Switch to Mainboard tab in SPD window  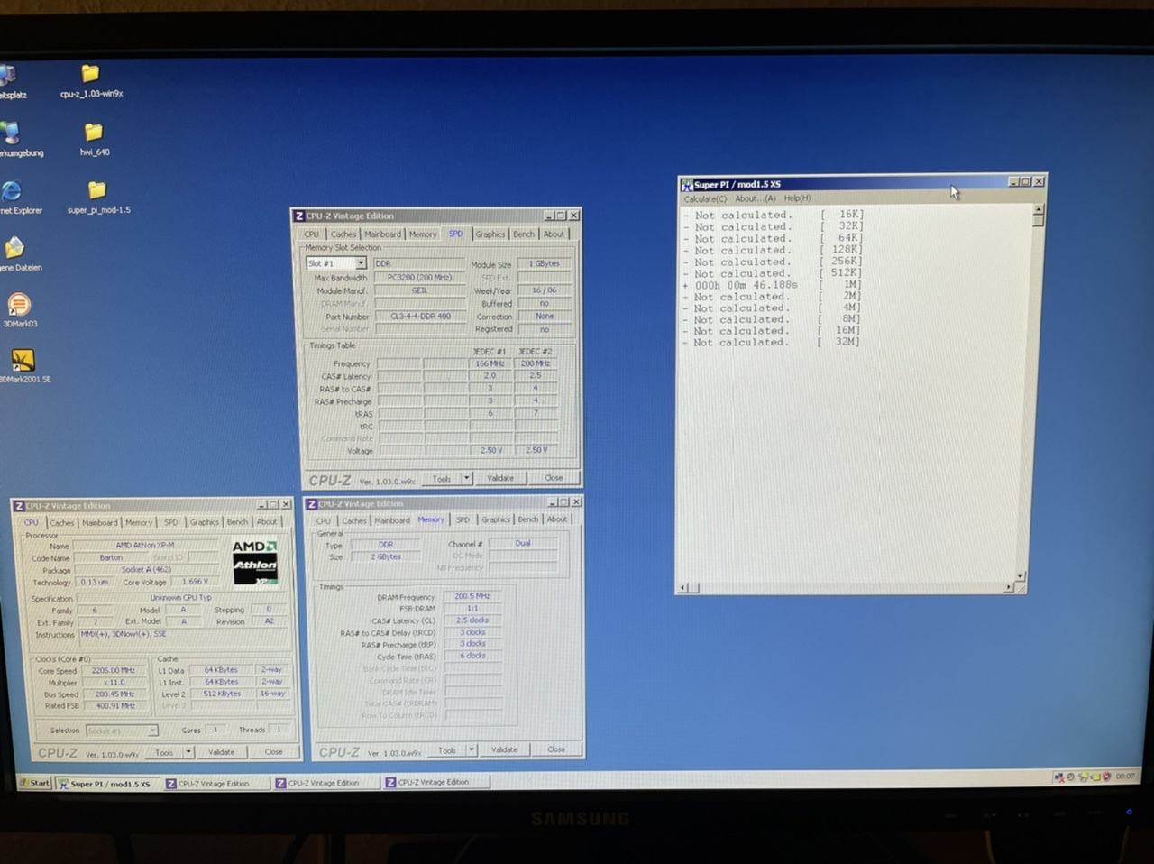pyautogui.click(x=382, y=234)
